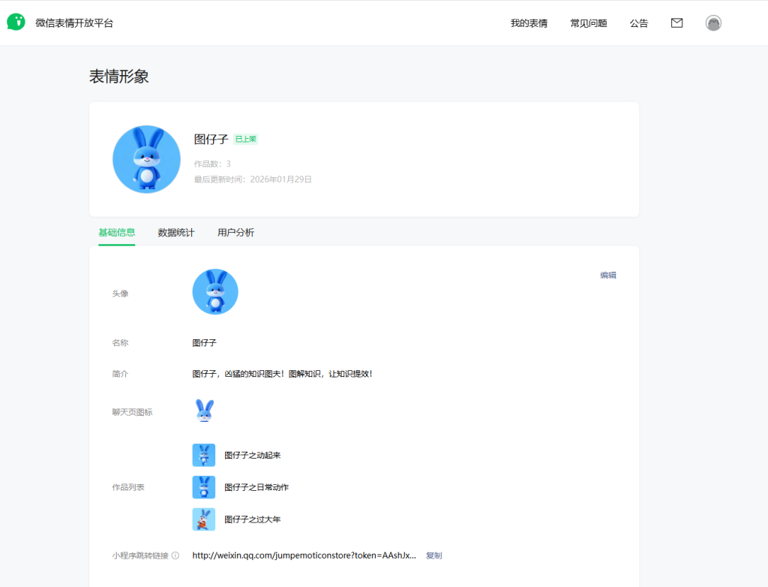
Task: Click the user account avatar
Action: pyautogui.click(x=713, y=23)
